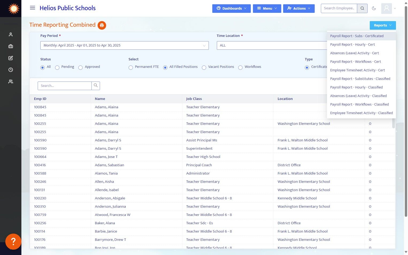Choose Payroll Report - Workflows - Classified
Screen dimensions: 408x255
361,105
